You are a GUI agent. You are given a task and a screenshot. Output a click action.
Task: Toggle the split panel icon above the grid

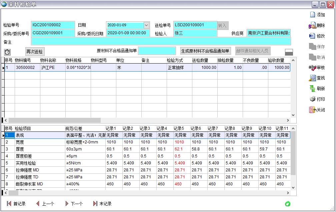point(289,52)
